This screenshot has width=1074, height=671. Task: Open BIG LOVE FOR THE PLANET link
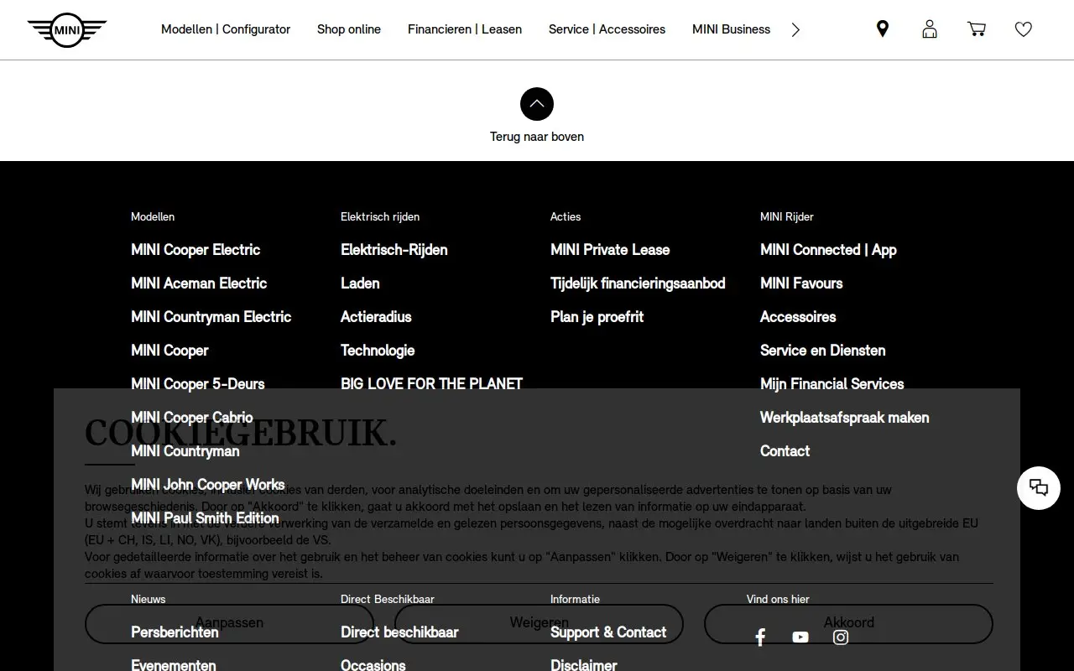pyautogui.click(x=431, y=384)
